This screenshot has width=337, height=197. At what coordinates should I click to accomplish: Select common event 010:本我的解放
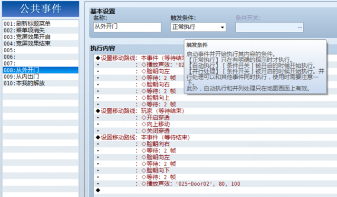[x=40, y=83]
